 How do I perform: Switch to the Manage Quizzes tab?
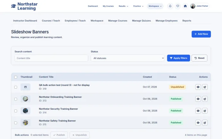pyautogui.click(x=141, y=21)
